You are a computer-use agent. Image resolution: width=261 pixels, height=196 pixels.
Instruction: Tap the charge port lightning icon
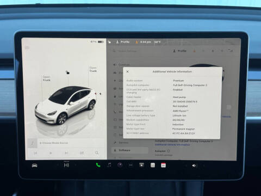click(x=101, y=94)
